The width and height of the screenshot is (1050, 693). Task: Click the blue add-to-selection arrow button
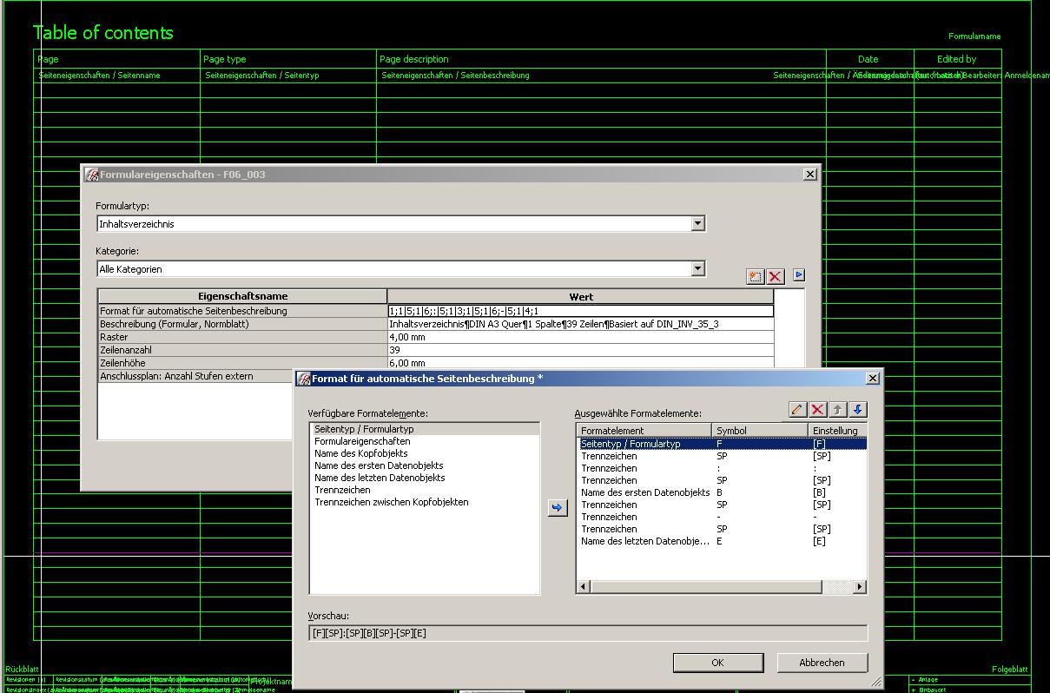(x=557, y=508)
